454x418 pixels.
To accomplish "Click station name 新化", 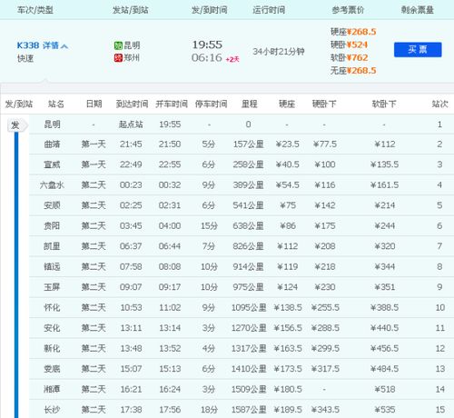I will [x=52, y=348].
